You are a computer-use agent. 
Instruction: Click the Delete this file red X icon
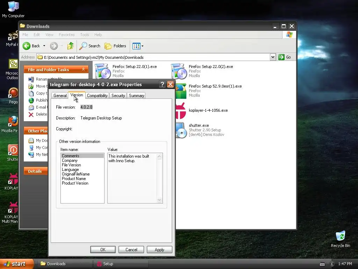point(31,115)
